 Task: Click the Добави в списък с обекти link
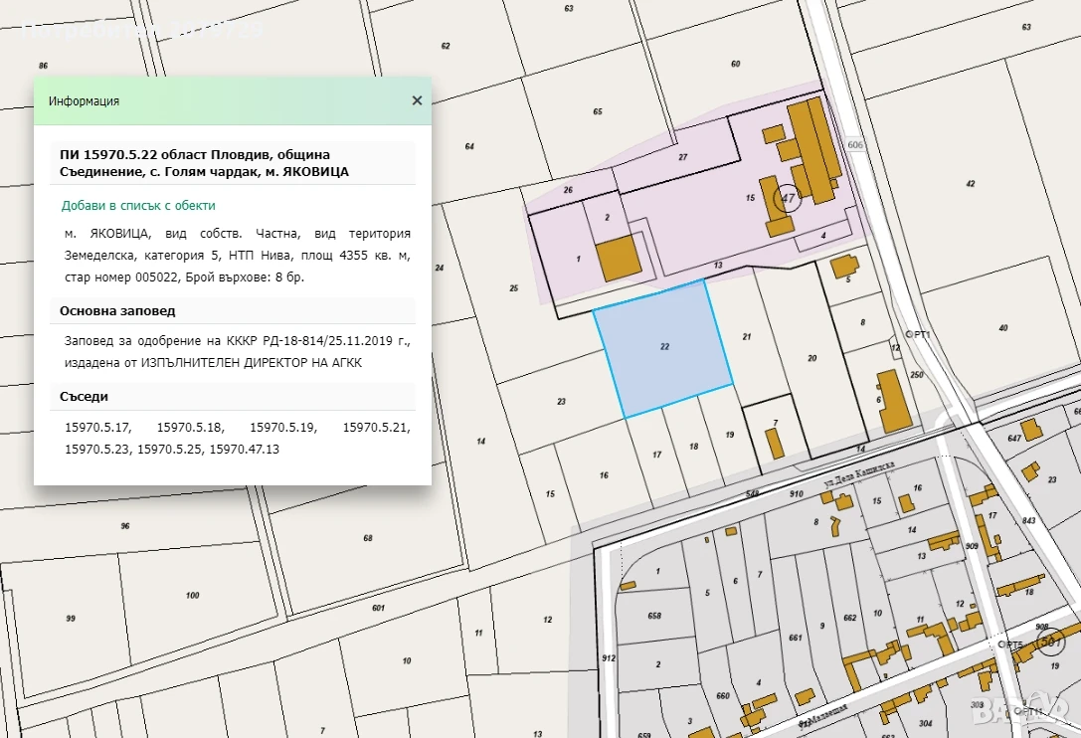pos(138,206)
